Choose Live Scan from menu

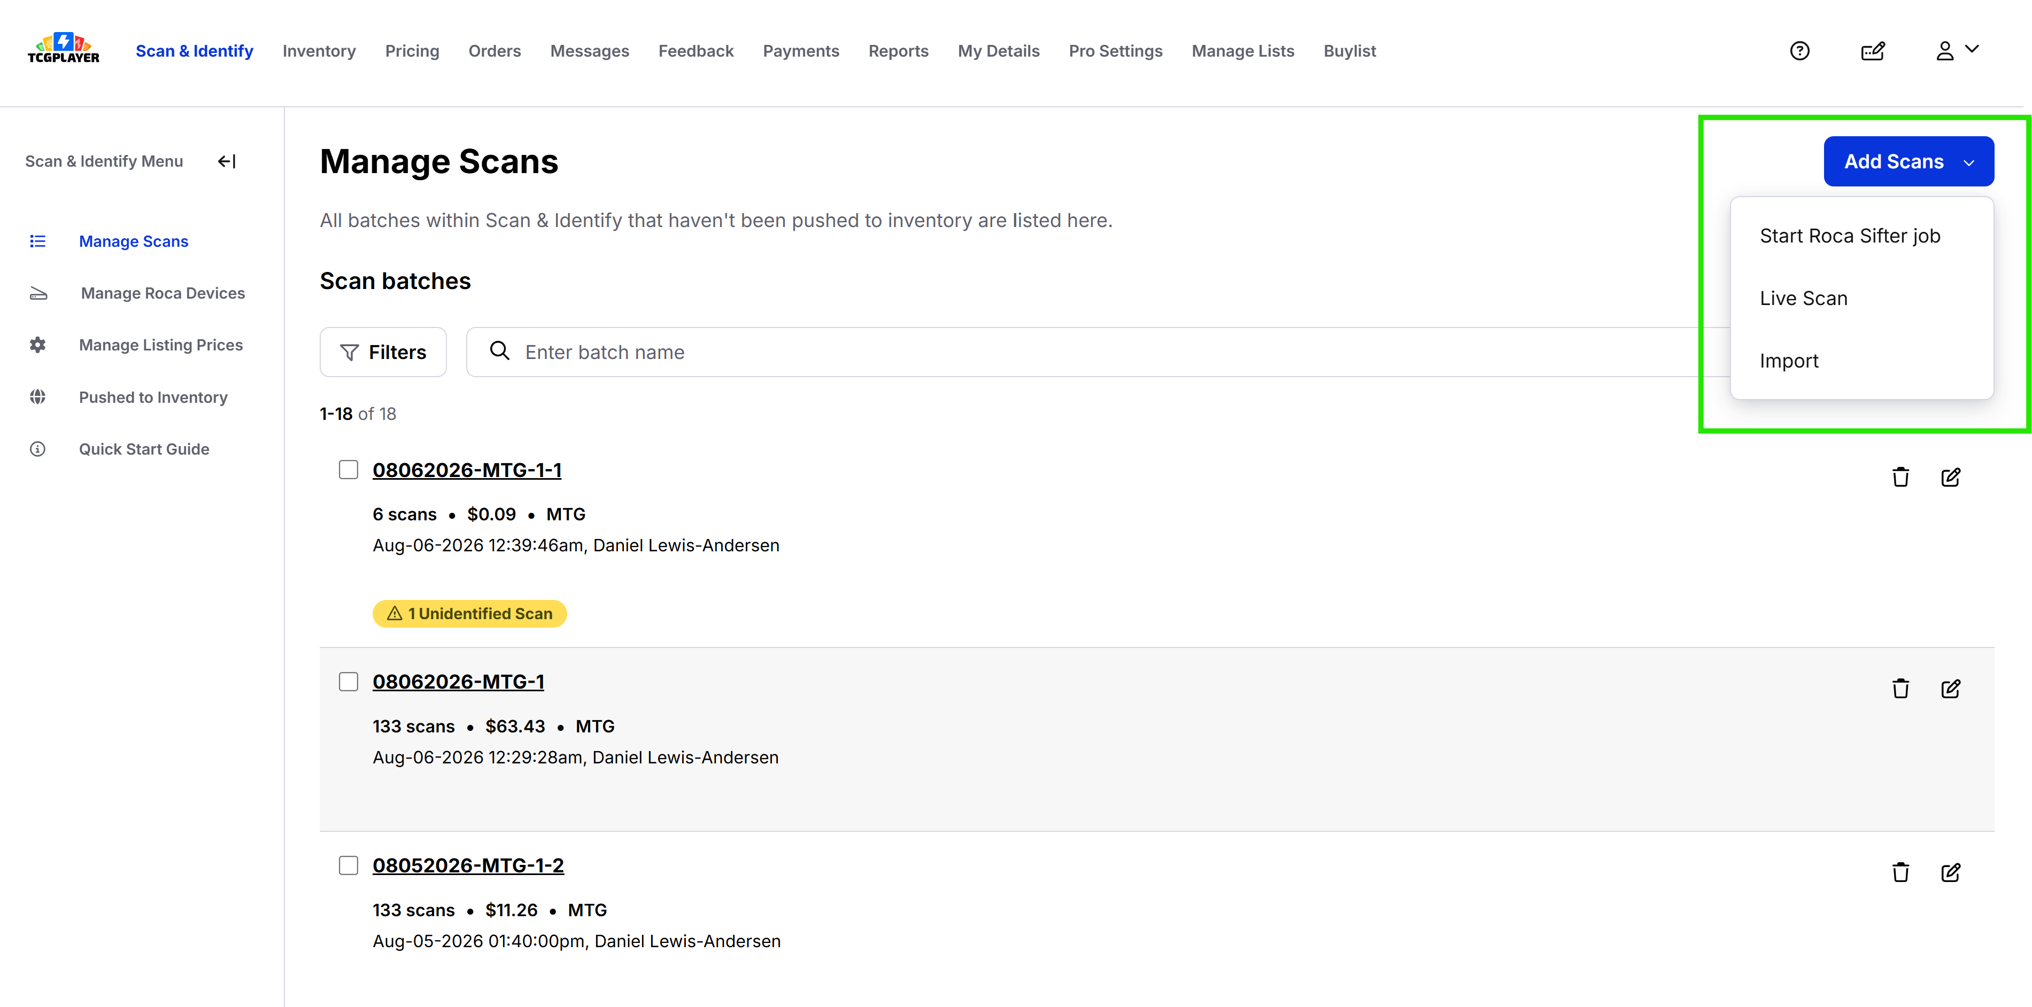click(x=1803, y=298)
